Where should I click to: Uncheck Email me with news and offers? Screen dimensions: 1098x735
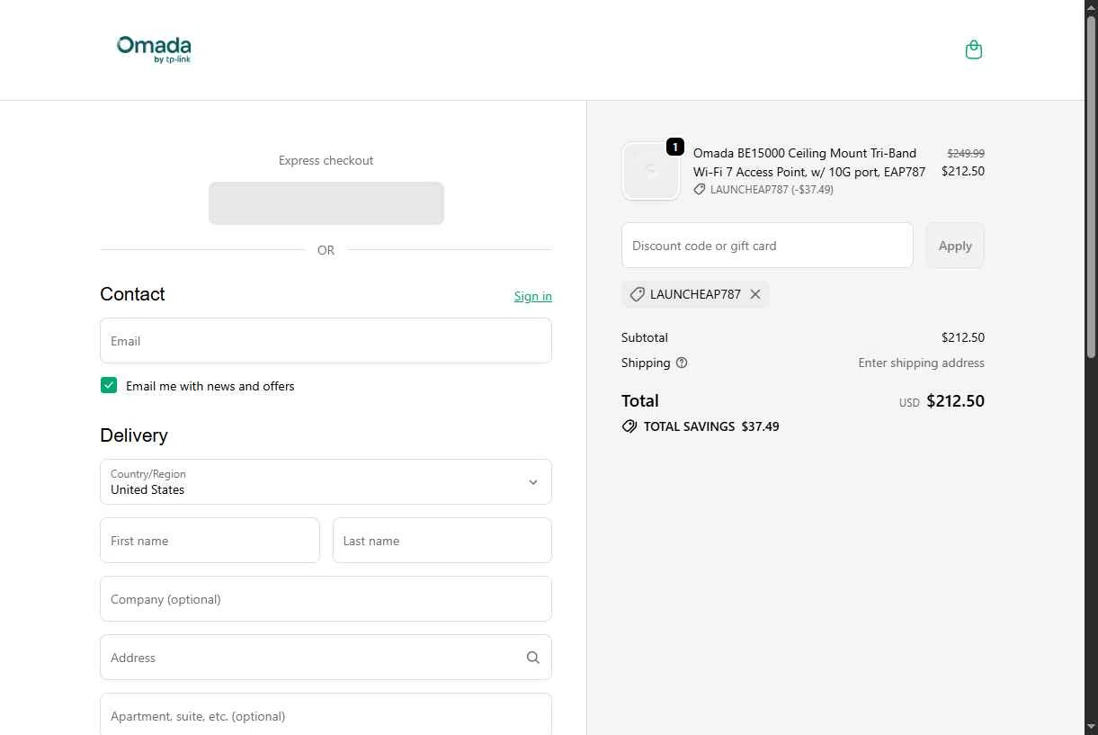[x=109, y=386]
